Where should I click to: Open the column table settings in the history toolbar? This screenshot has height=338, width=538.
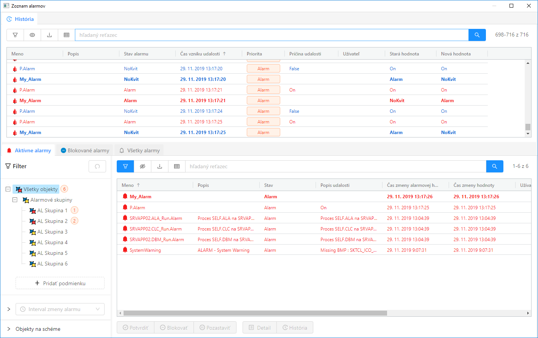click(x=67, y=35)
